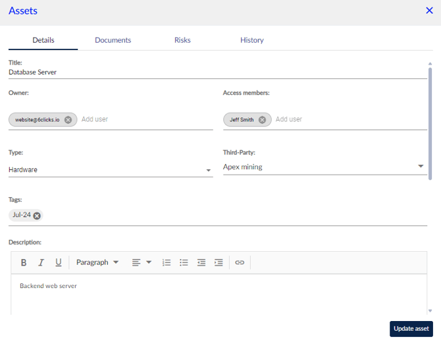
Task: Insert a numbered list
Action: click(167, 262)
